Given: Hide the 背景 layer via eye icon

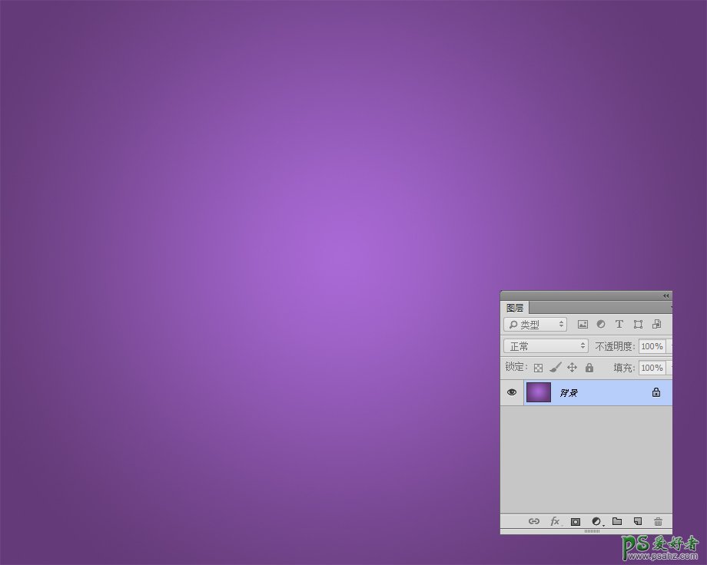Looking at the screenshot, I should pos(512,392).
